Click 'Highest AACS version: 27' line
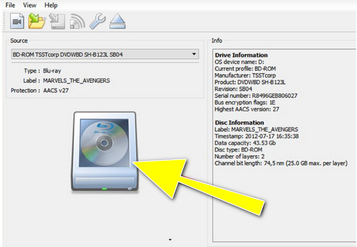 (247, 109)
